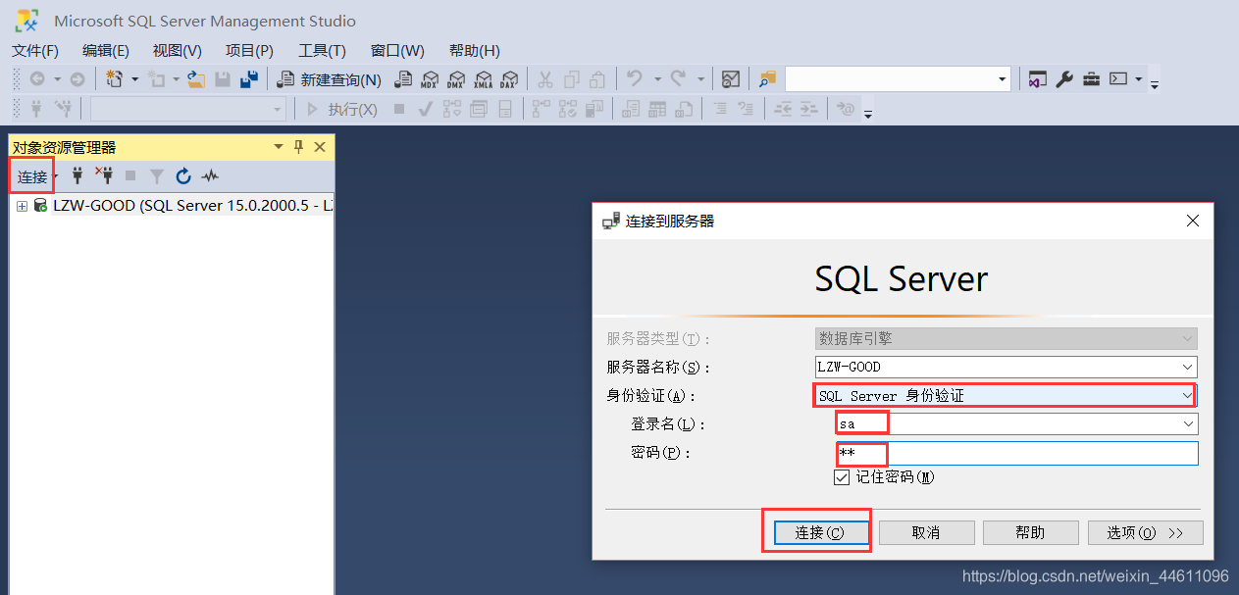Expand the LZW-GOOD server tree node
The height and width of the screenshot is (595, 1239).
[22, 206]
